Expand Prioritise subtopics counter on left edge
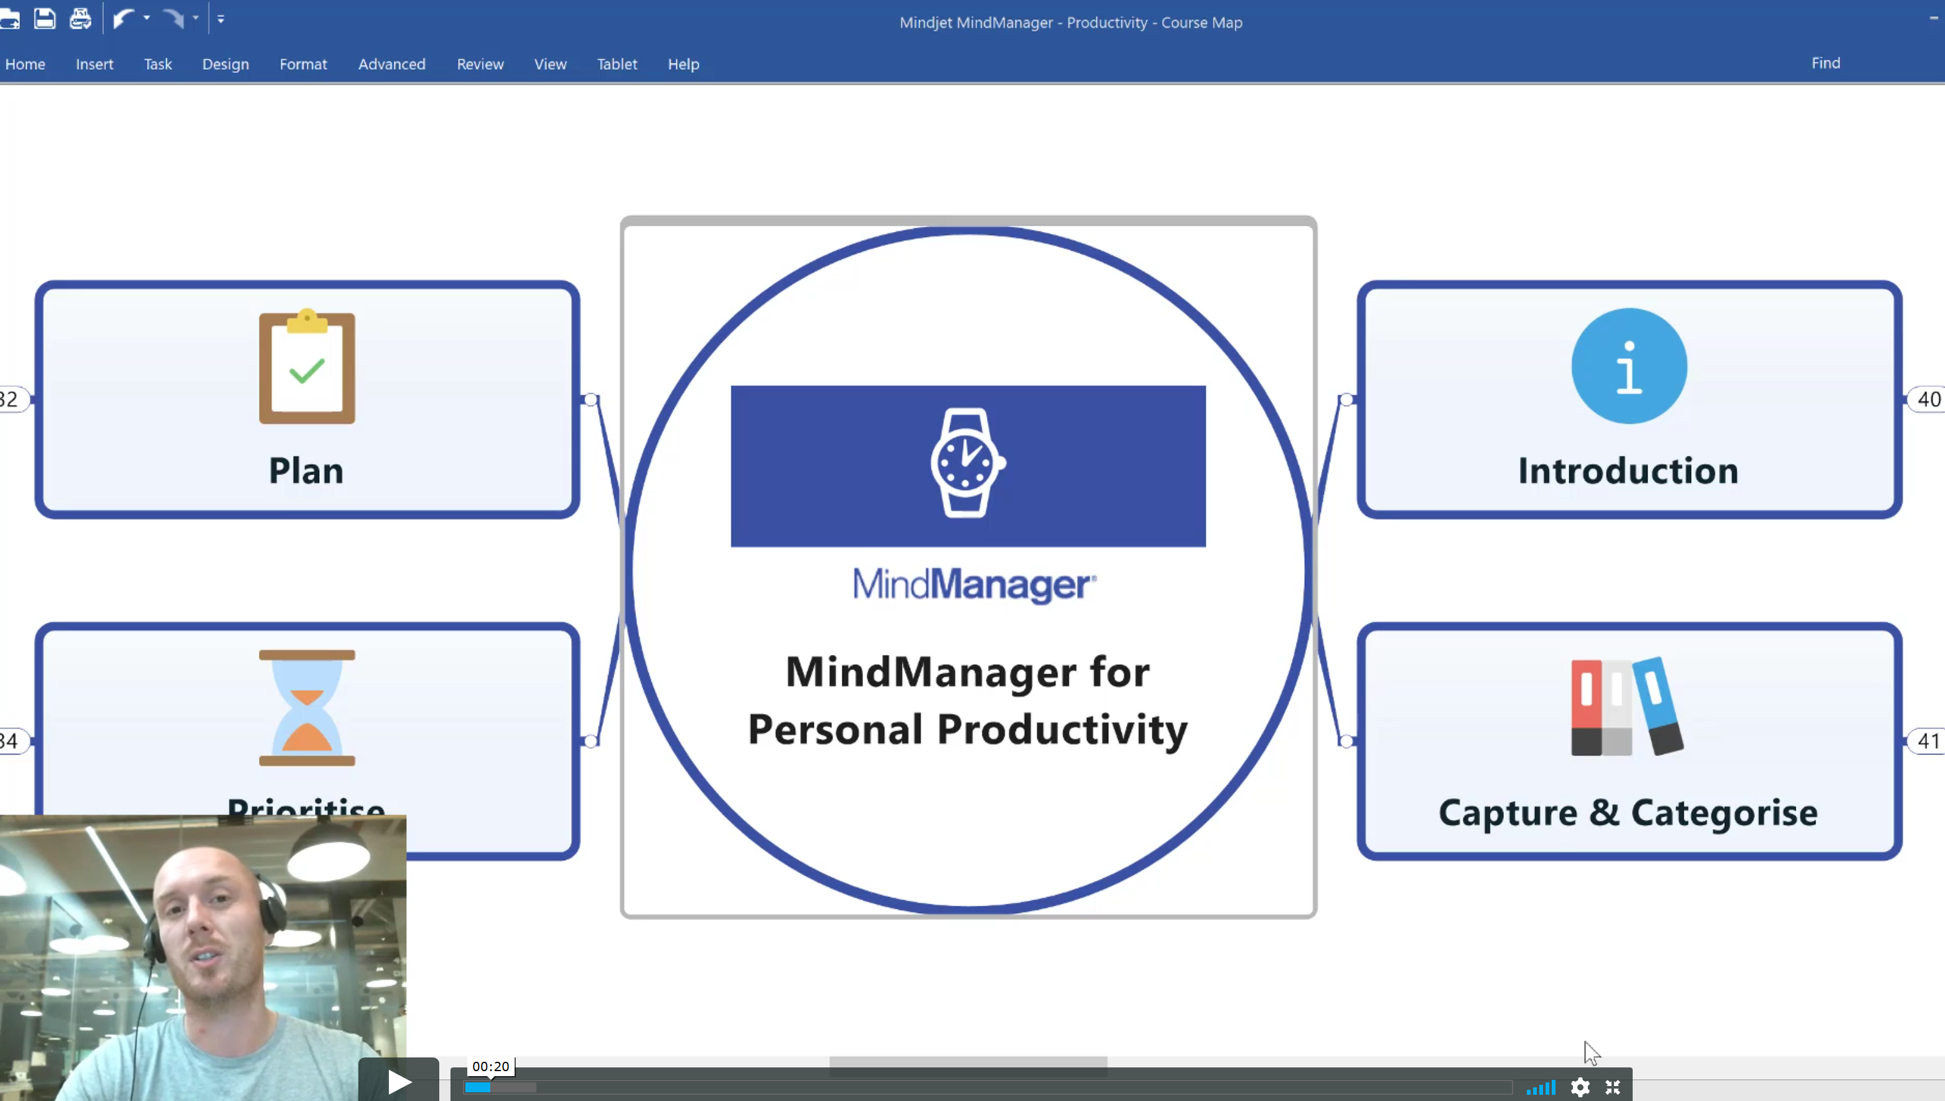This screenshot has width=1945, height=1101. pyautogui.click(x=13, y=741)
